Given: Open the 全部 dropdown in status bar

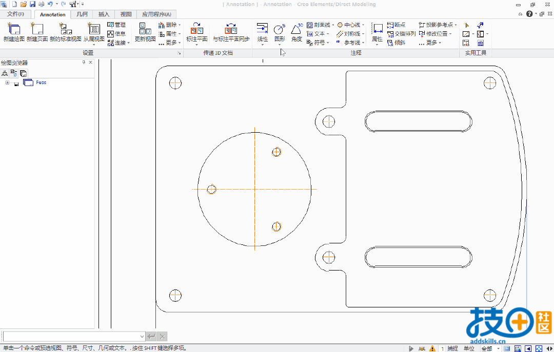Looking at the screenshot, I should click(498, 348).
